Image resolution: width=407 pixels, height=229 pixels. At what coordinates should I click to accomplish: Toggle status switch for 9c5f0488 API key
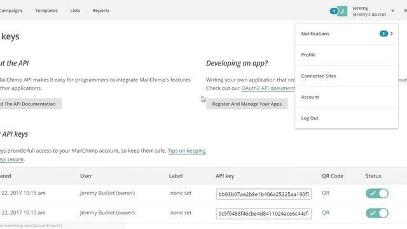click(377, 213)
